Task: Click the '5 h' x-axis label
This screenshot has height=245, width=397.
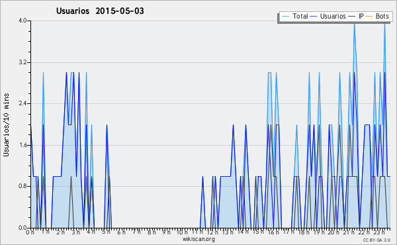Action: [x=106, y=232]
